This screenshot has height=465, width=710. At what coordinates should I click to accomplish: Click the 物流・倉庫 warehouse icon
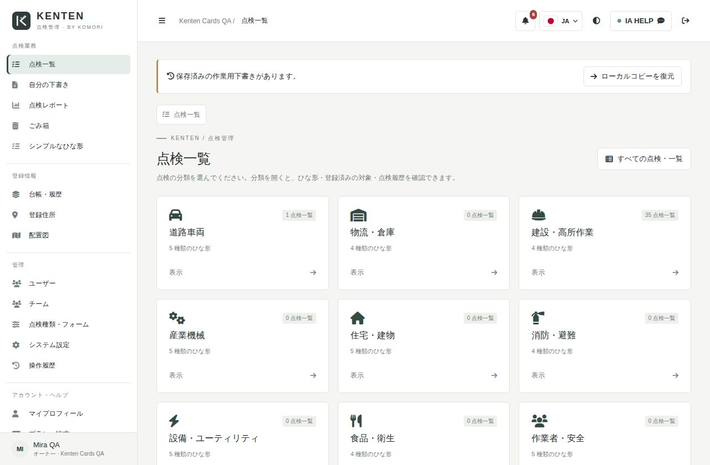tap(358, 215)
